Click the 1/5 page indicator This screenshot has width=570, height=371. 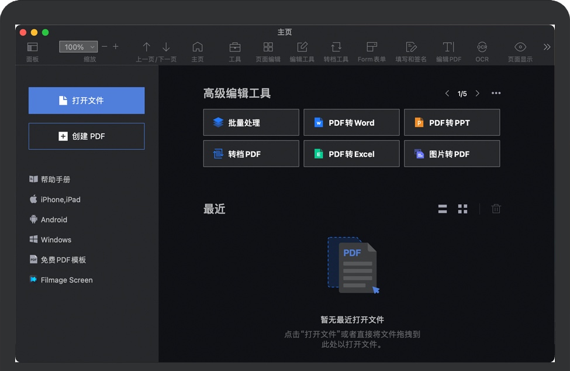(462, 94)
